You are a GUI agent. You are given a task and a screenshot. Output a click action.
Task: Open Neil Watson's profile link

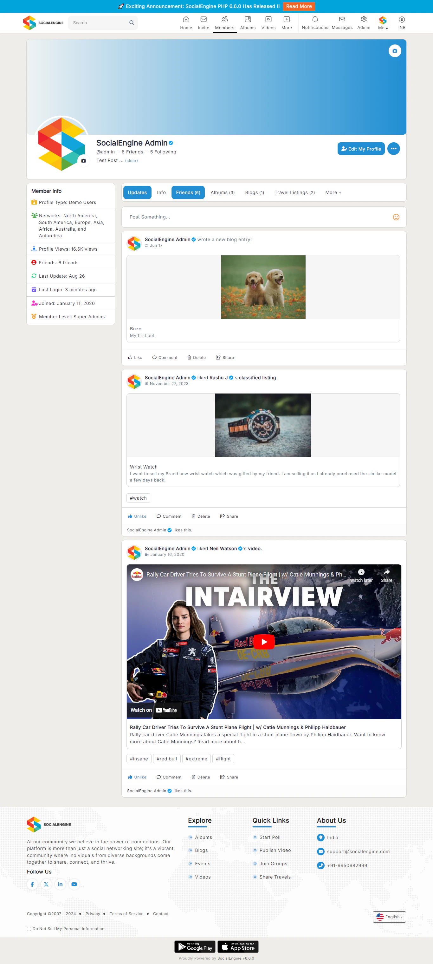click(x=223, y=549)
